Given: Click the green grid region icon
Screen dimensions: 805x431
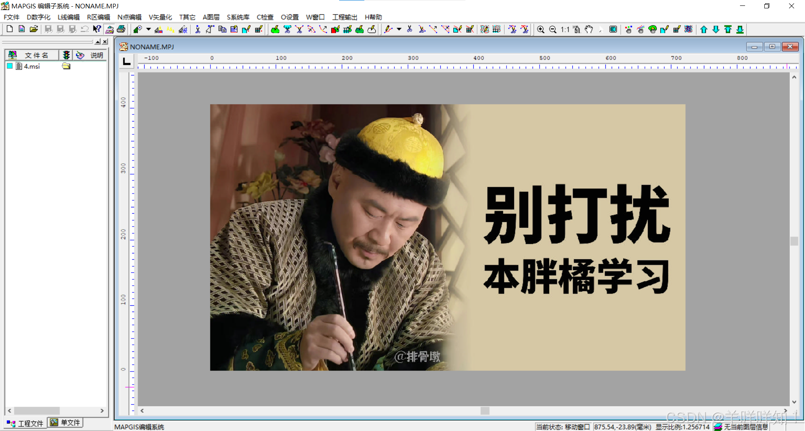Looking at the screenshot, I should click(x=347, y=29).
